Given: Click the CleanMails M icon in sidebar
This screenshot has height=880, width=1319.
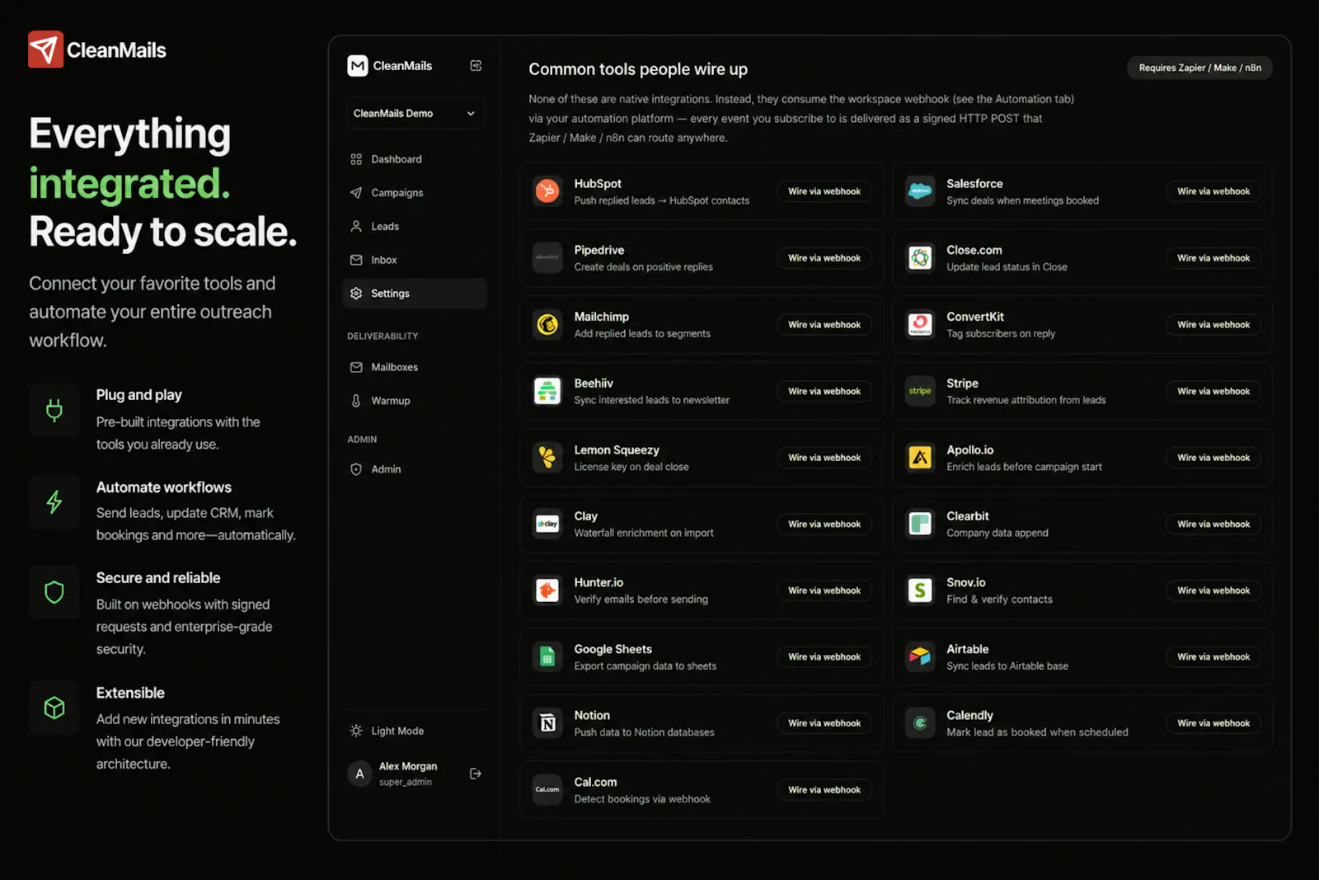Looking at the screenshot, I should click(x=357, y=66).
